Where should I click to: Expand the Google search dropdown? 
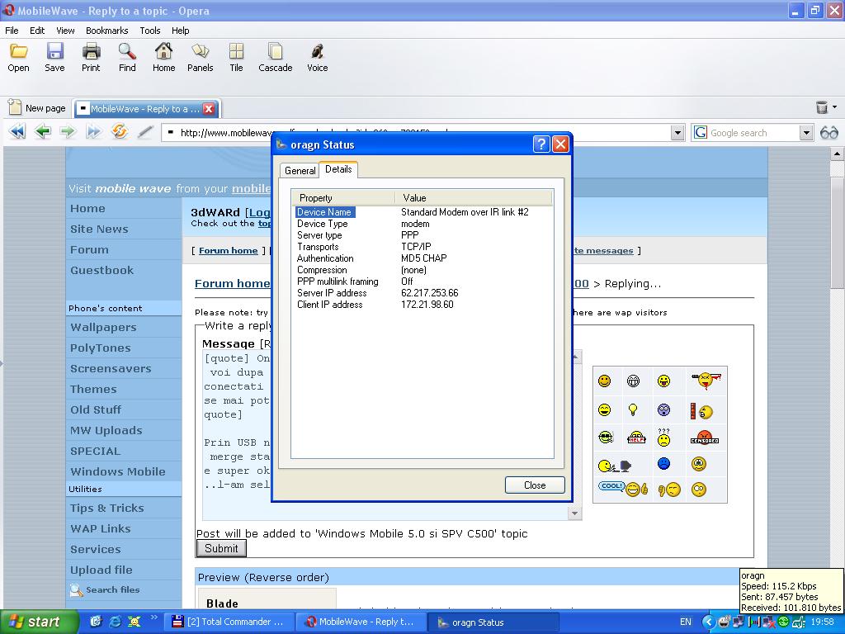806,133
